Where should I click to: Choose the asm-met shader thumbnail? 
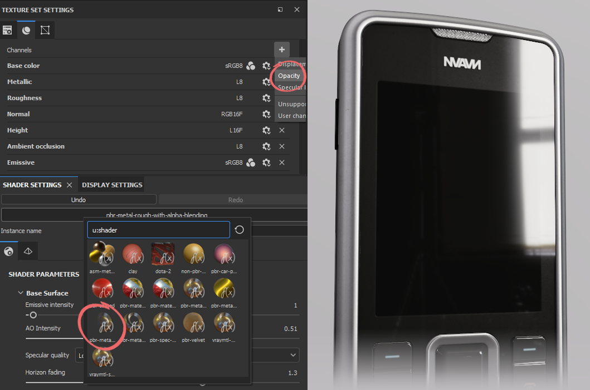(102, 258)
